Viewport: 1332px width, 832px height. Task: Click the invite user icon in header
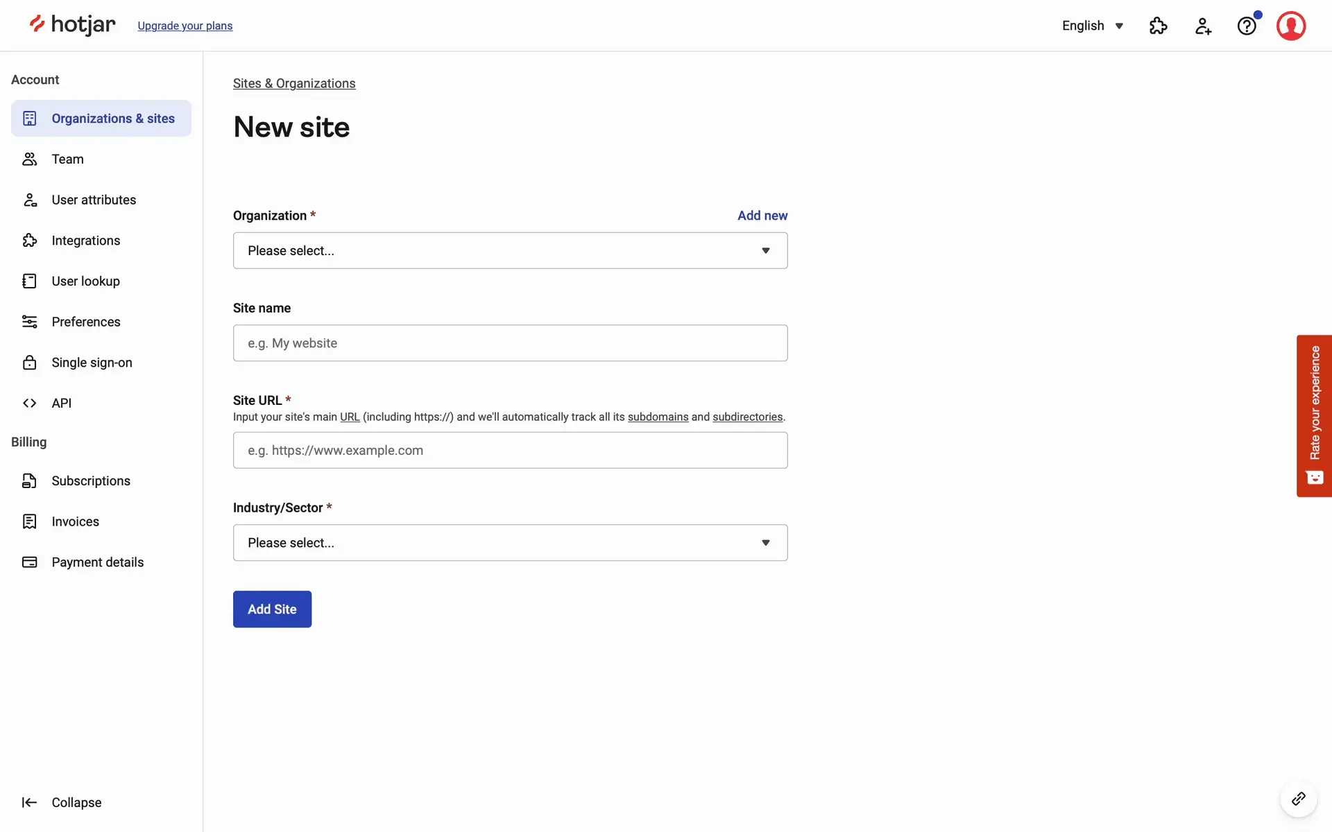click(1203, 26)
